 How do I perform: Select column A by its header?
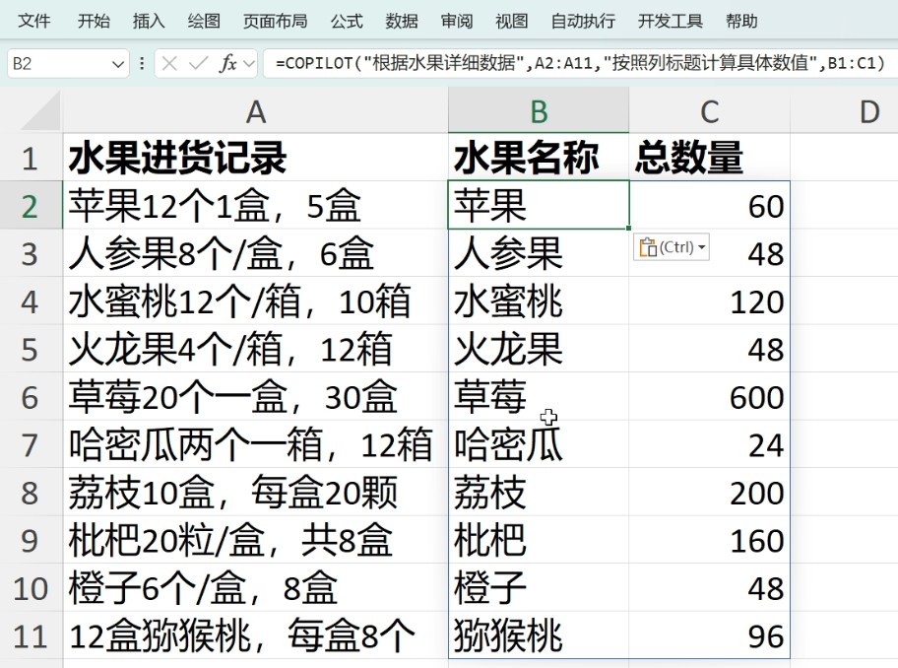[256, 111]
